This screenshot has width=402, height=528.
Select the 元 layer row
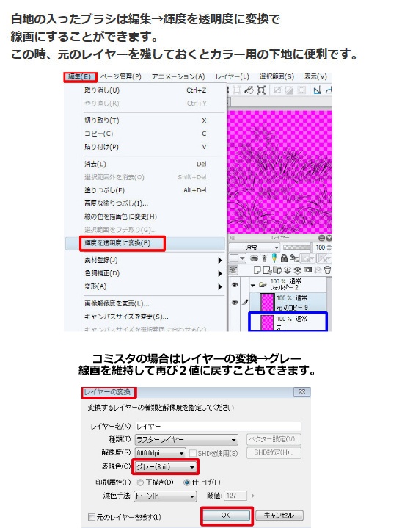click(x=288, y=322)
